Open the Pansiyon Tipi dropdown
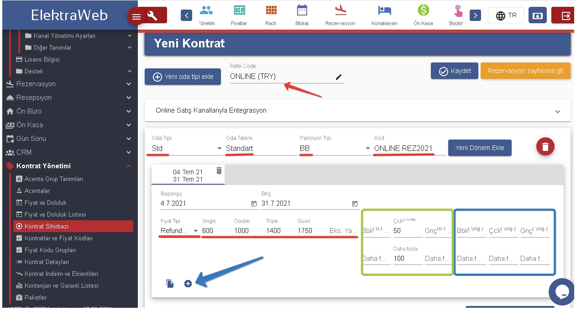Viewport: 576px width, 311px height. [368, 149]
